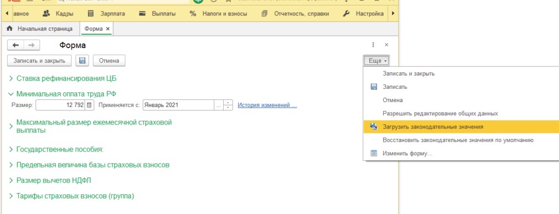
Task: Click icon beside Изменить форму
Action: coord(374,154)
